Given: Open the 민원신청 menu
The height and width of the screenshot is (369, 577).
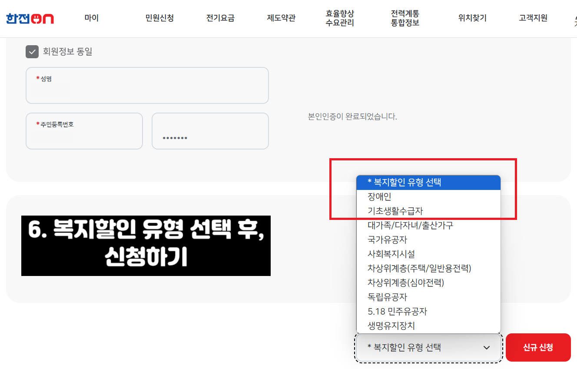Looking at the screenshot, I should 159,18.
